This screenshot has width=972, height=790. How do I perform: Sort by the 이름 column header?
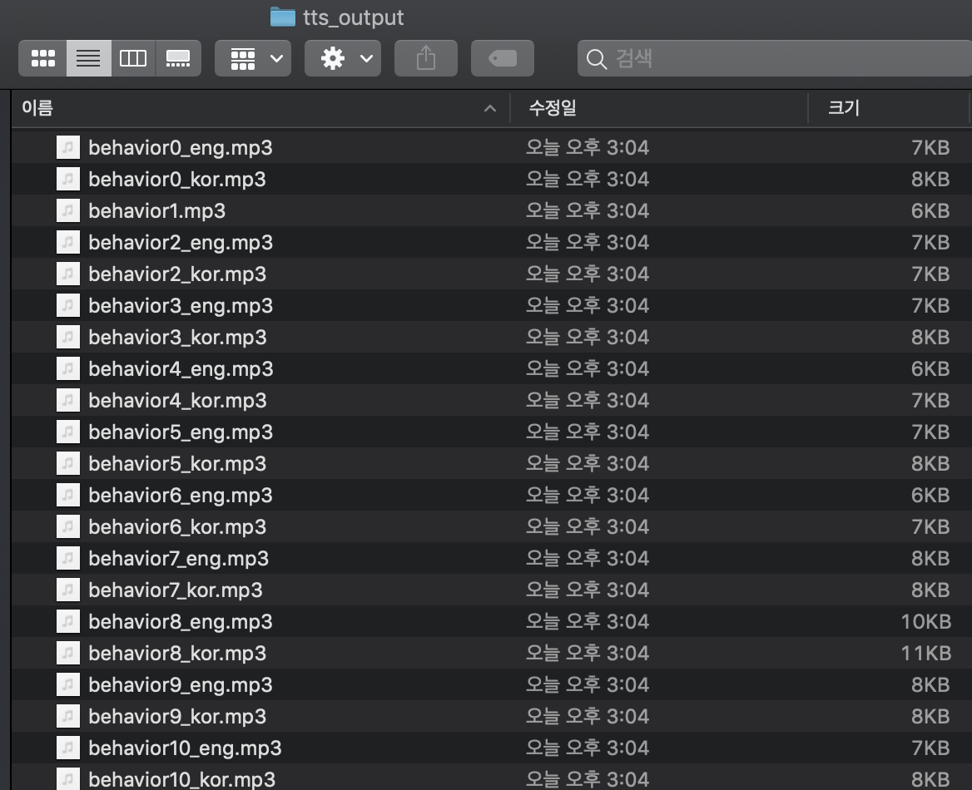[260, 108]
